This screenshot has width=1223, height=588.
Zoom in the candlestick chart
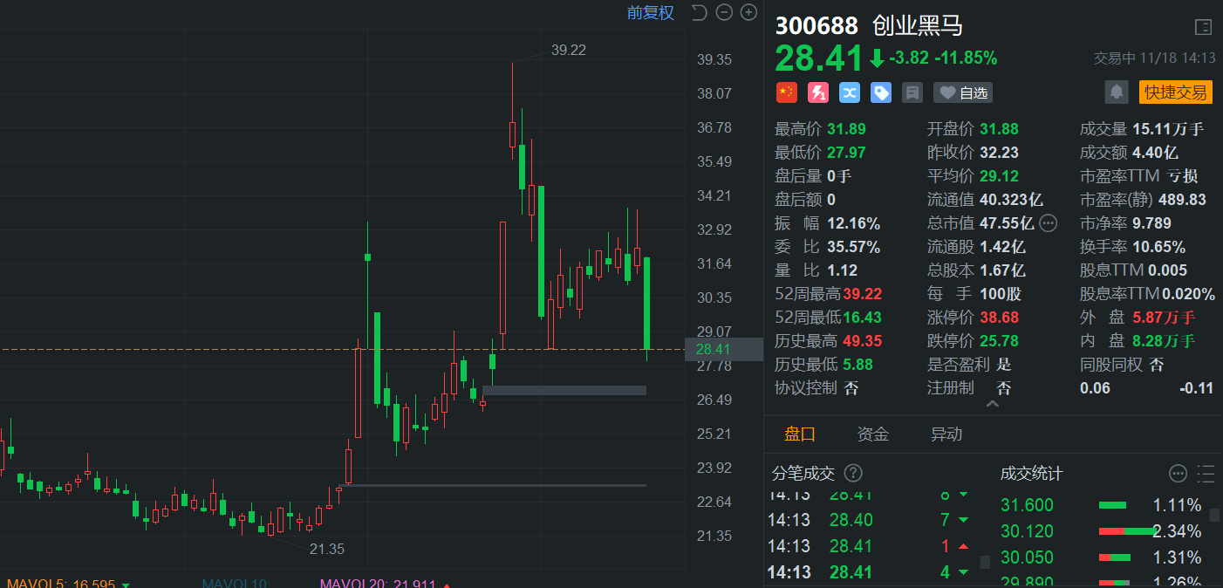click(x=748, y=12)
